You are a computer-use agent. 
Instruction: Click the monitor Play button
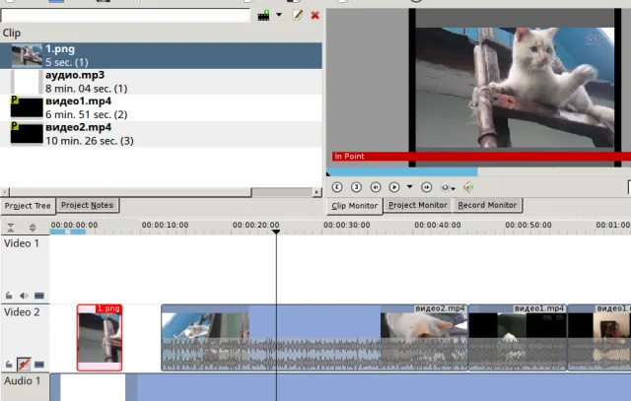(394, 187)
